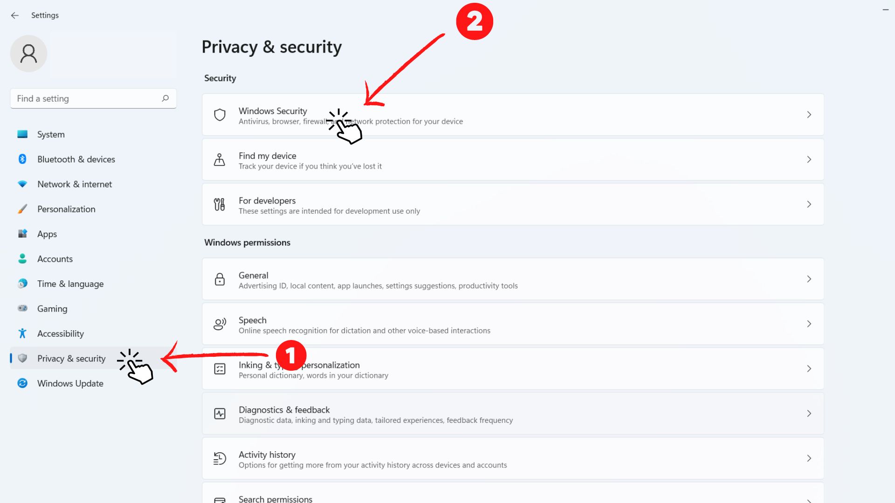Expand Inking & typing personalization chevron

point(809,369)
